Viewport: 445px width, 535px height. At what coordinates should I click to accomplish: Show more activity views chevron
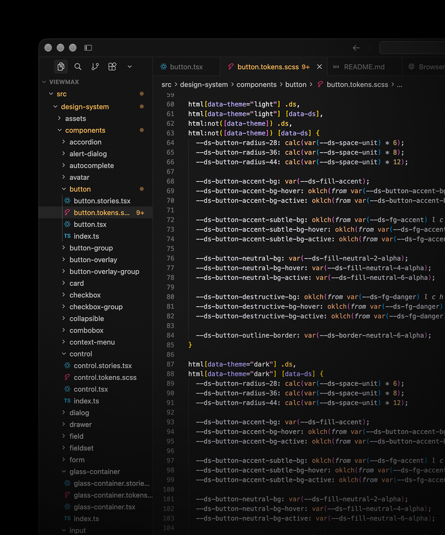tap(129, 66)
